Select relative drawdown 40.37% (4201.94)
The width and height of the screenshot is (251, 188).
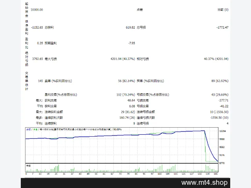[216, 59]
